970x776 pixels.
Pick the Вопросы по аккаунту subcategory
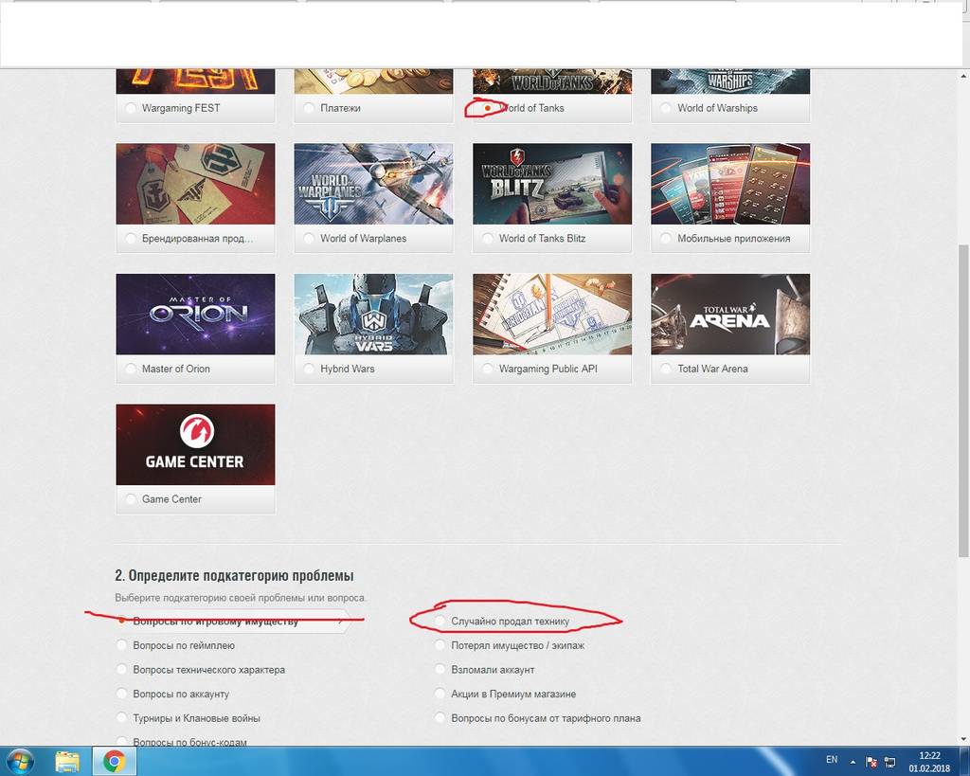[x=121, y=694]
